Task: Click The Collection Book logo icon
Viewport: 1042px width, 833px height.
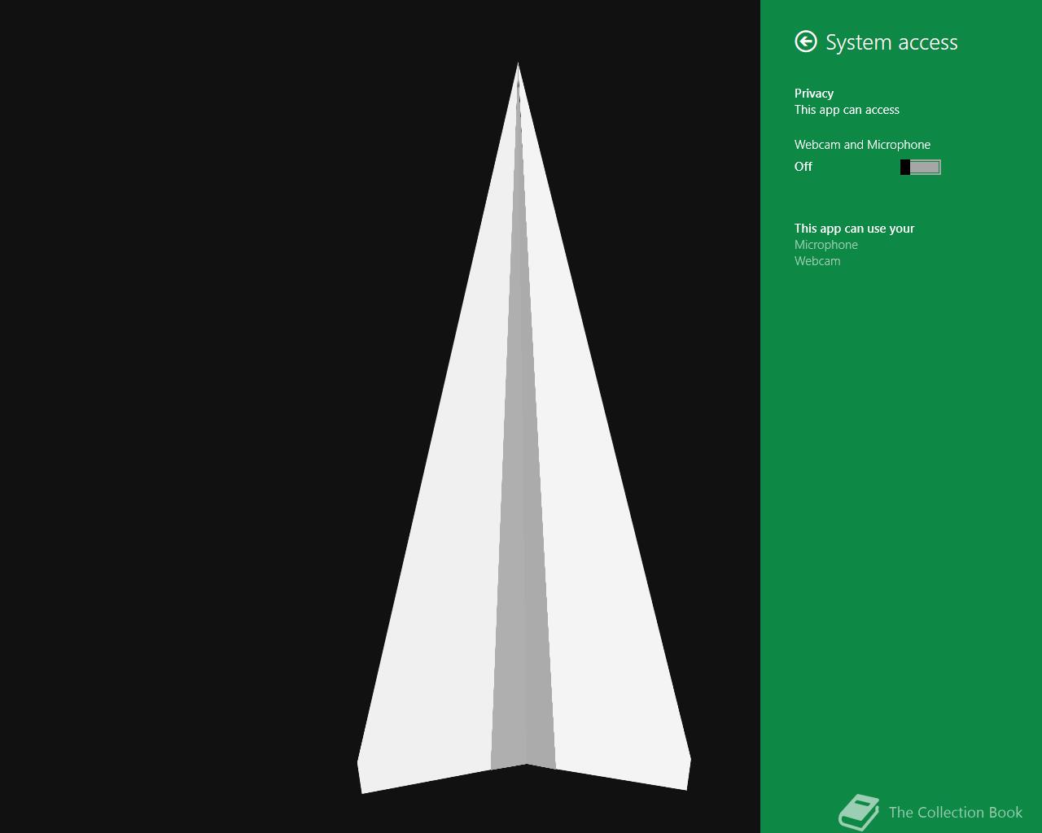Action: (860, 812)
